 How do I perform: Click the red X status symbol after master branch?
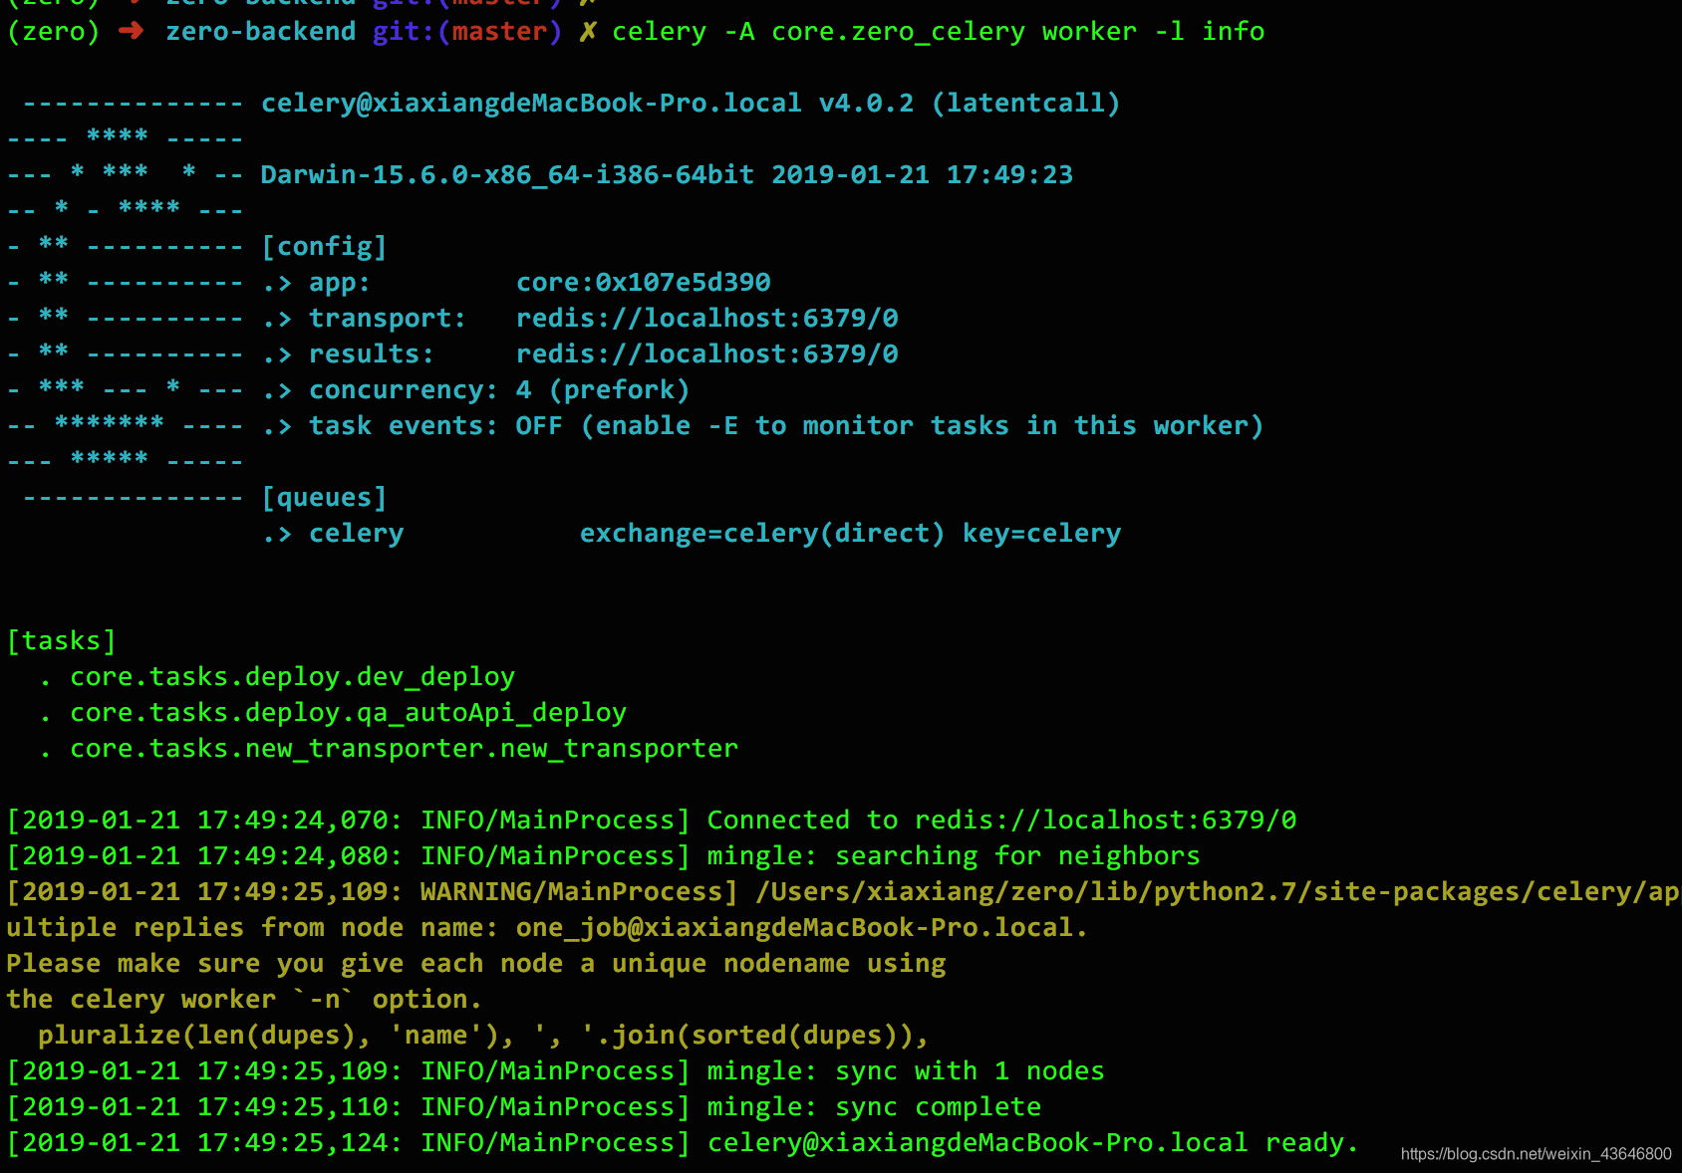pos(587,31)
